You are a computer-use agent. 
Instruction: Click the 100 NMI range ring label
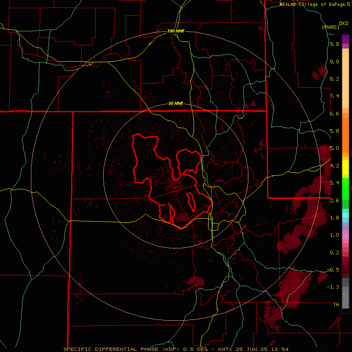(176, 31)
